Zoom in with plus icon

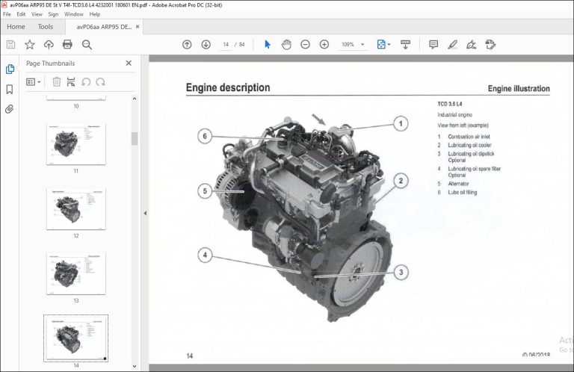[x=324, y=45]
